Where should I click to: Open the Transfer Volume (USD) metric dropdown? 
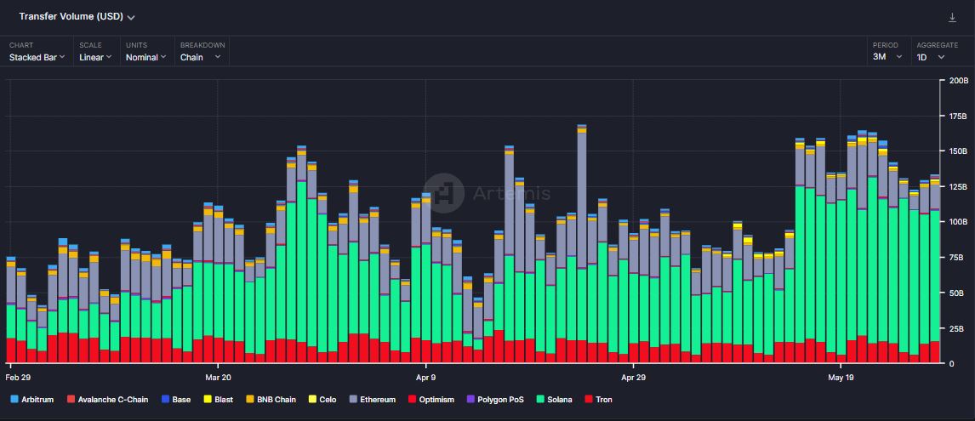(77, 17)
